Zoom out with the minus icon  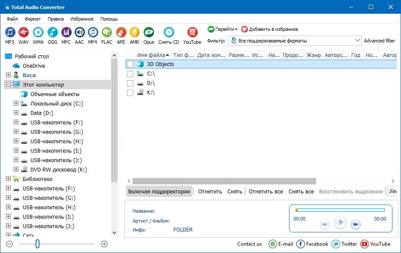click(x=9, y=244)
